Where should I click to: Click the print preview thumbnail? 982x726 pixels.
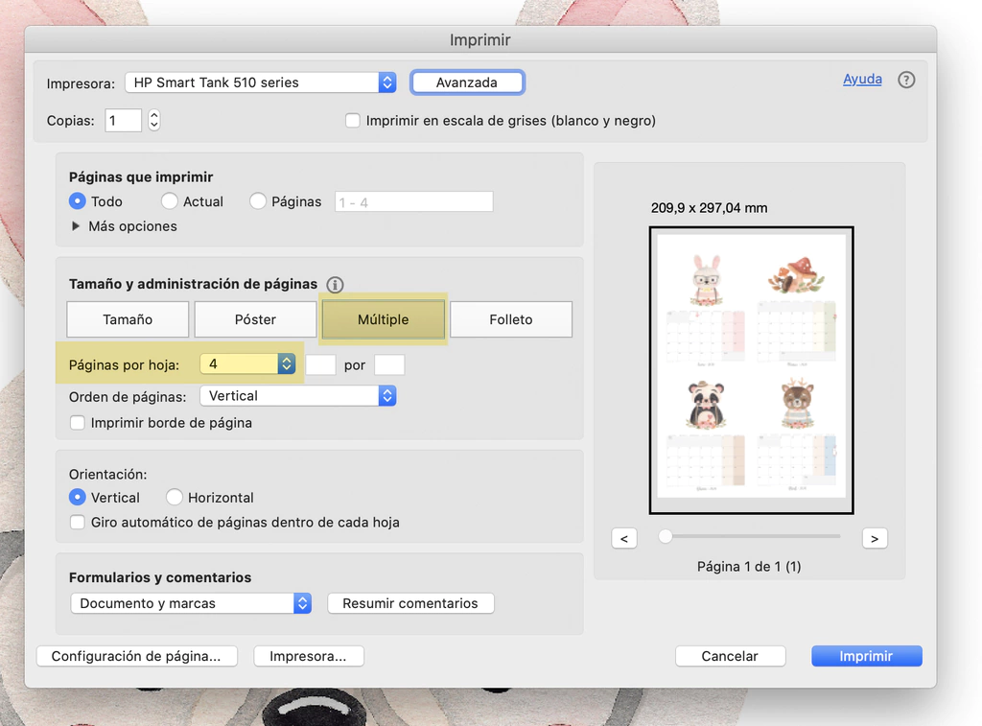tap(752, 370)
